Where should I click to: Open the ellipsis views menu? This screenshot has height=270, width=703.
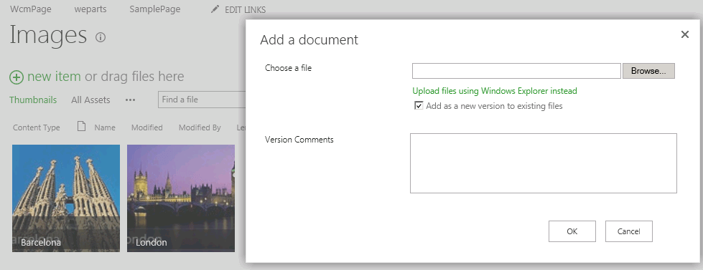coord(131,100)
